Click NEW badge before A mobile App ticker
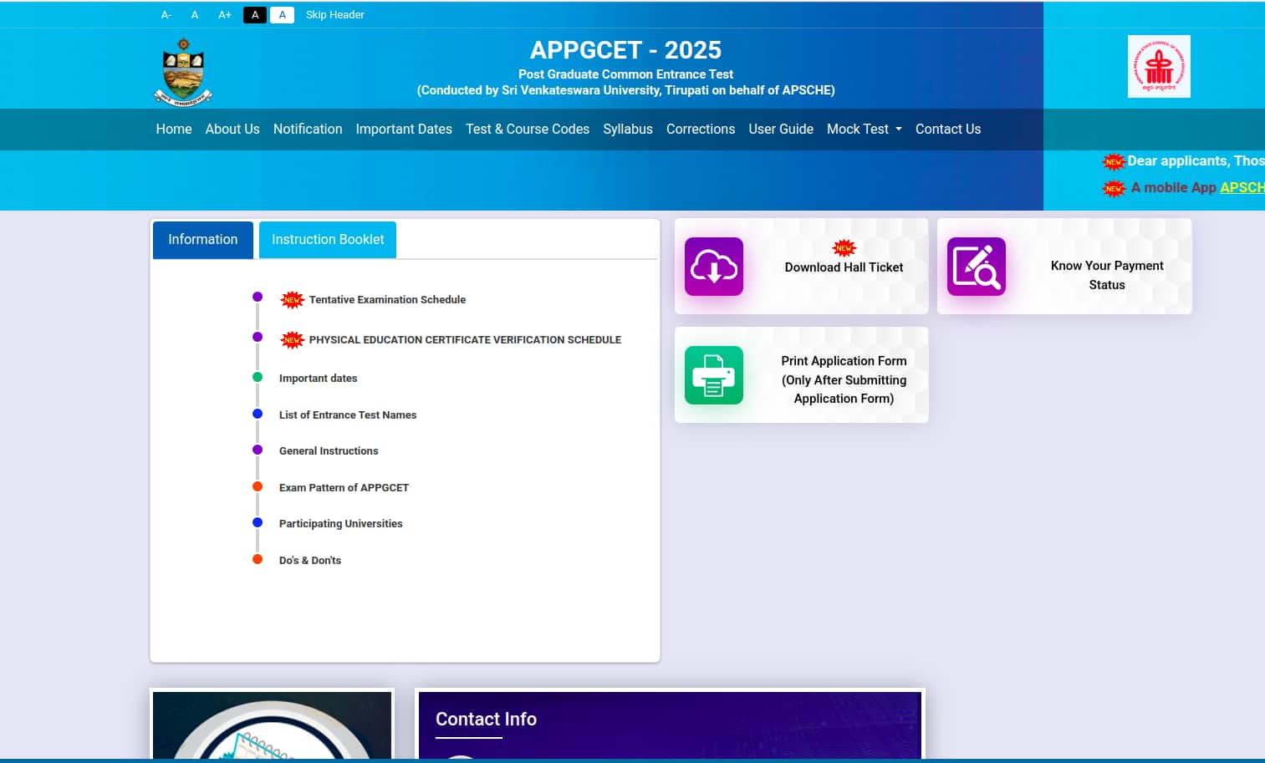 (1113, 188)
